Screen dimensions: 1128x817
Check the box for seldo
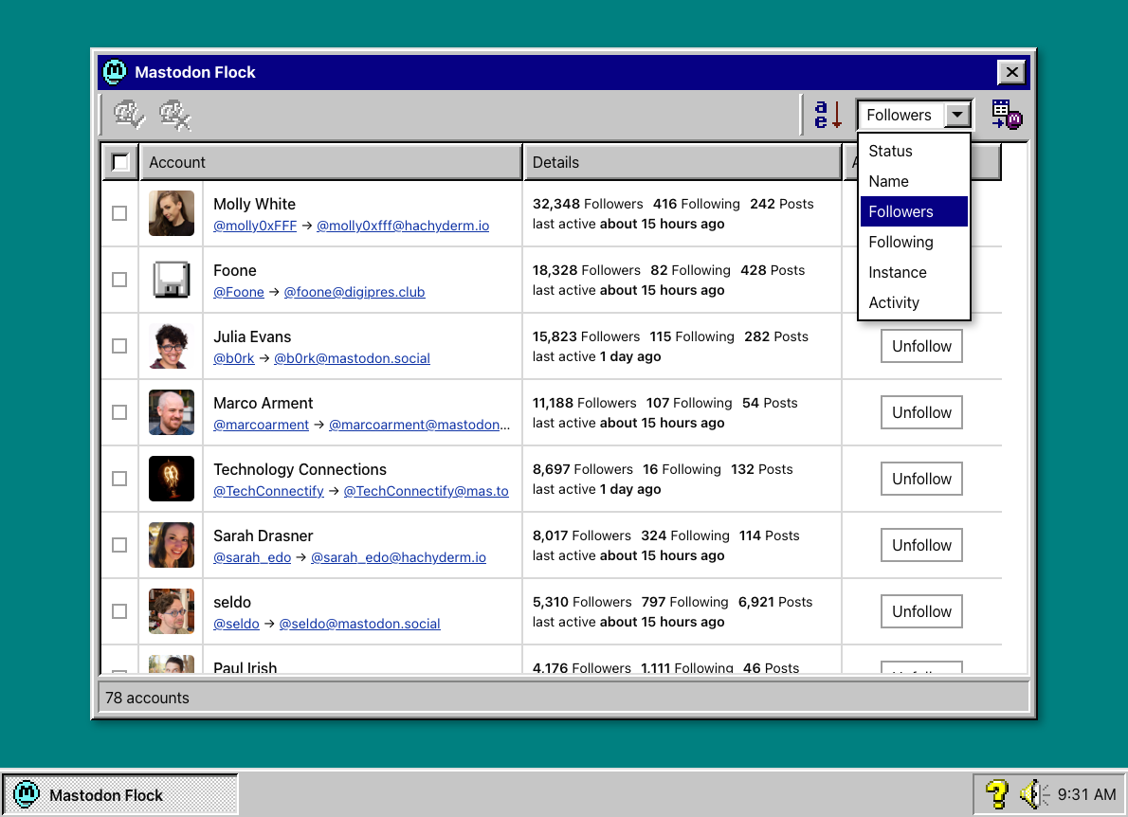pyautogui.click(x=119, y=611)
